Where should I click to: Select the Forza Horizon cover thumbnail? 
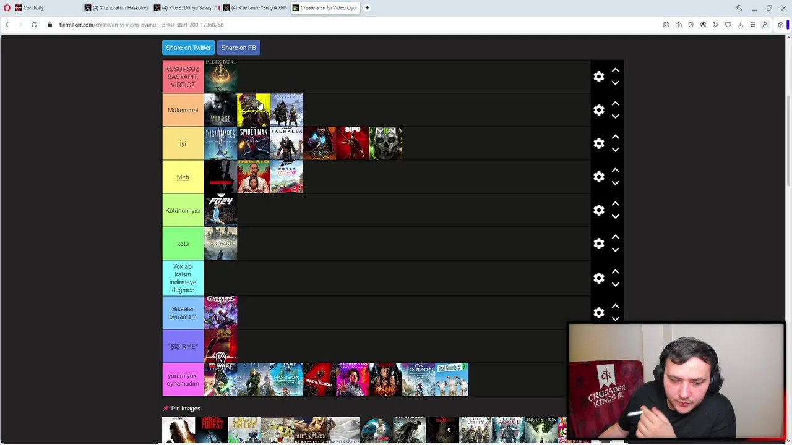[x=286, y=177]
